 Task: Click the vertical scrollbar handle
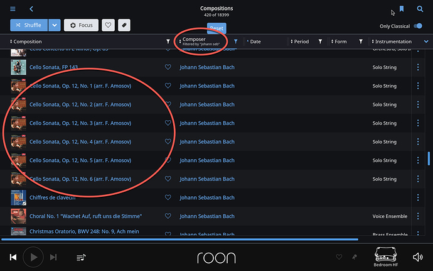[x=429, y=158]
